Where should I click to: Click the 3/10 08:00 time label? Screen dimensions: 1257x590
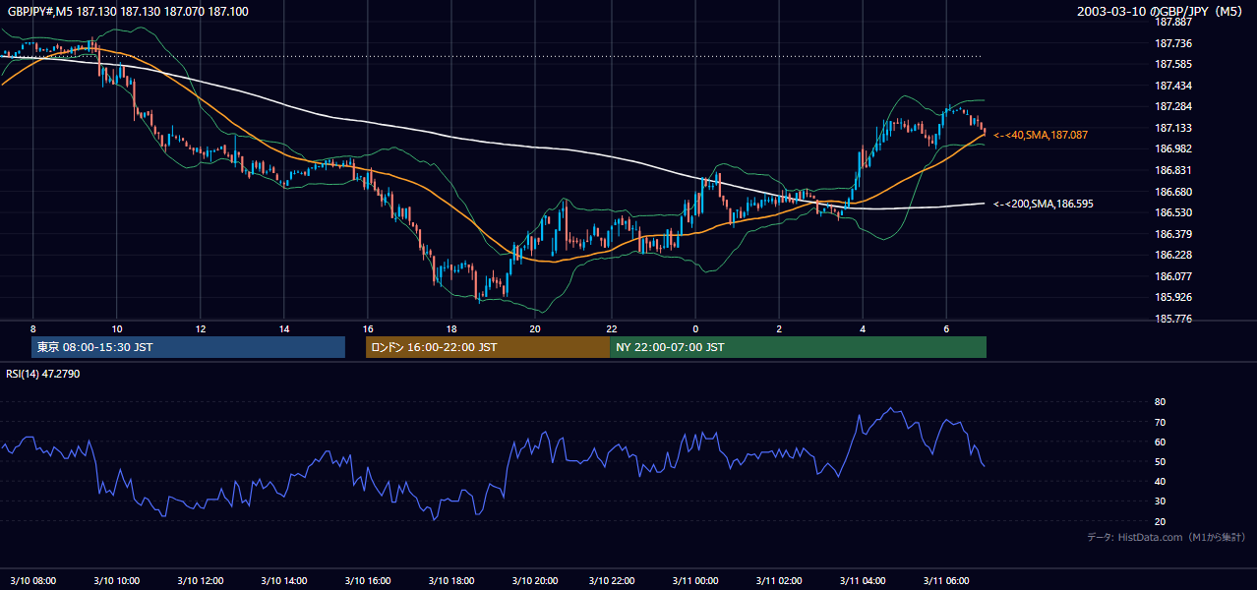[32, 581]
